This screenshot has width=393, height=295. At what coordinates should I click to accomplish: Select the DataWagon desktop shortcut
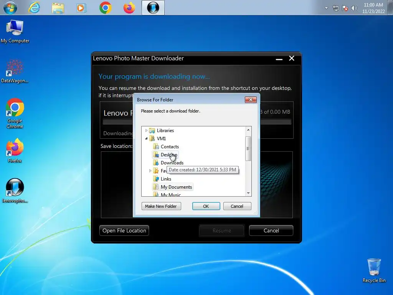(15, 71)
